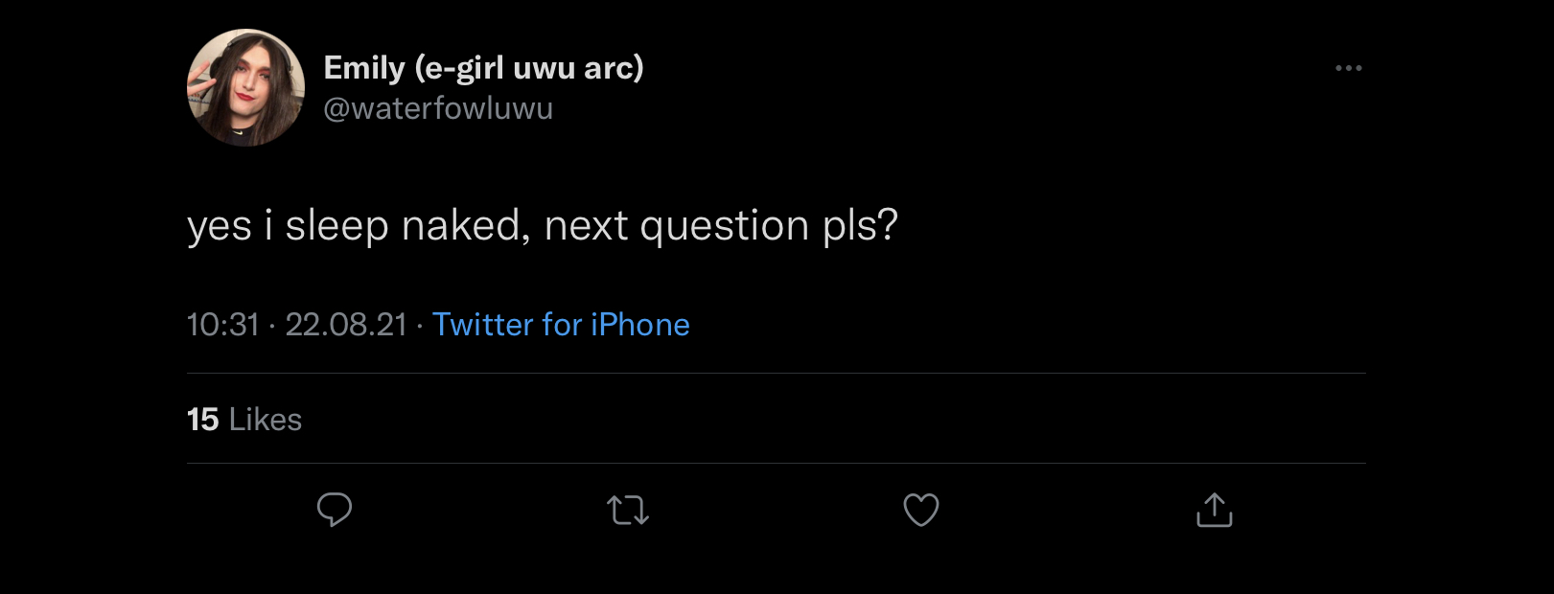Expand tweet actions with the ellipsis icon

point(1349,68)
